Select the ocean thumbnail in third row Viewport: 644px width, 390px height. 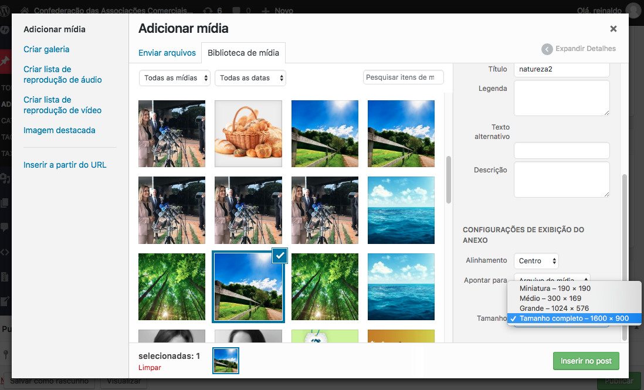pos(401,287)
